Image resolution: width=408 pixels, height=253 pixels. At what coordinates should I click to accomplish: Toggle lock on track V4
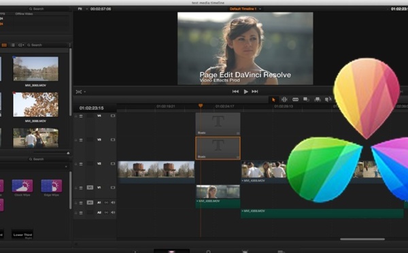click(x=76, y=116)
